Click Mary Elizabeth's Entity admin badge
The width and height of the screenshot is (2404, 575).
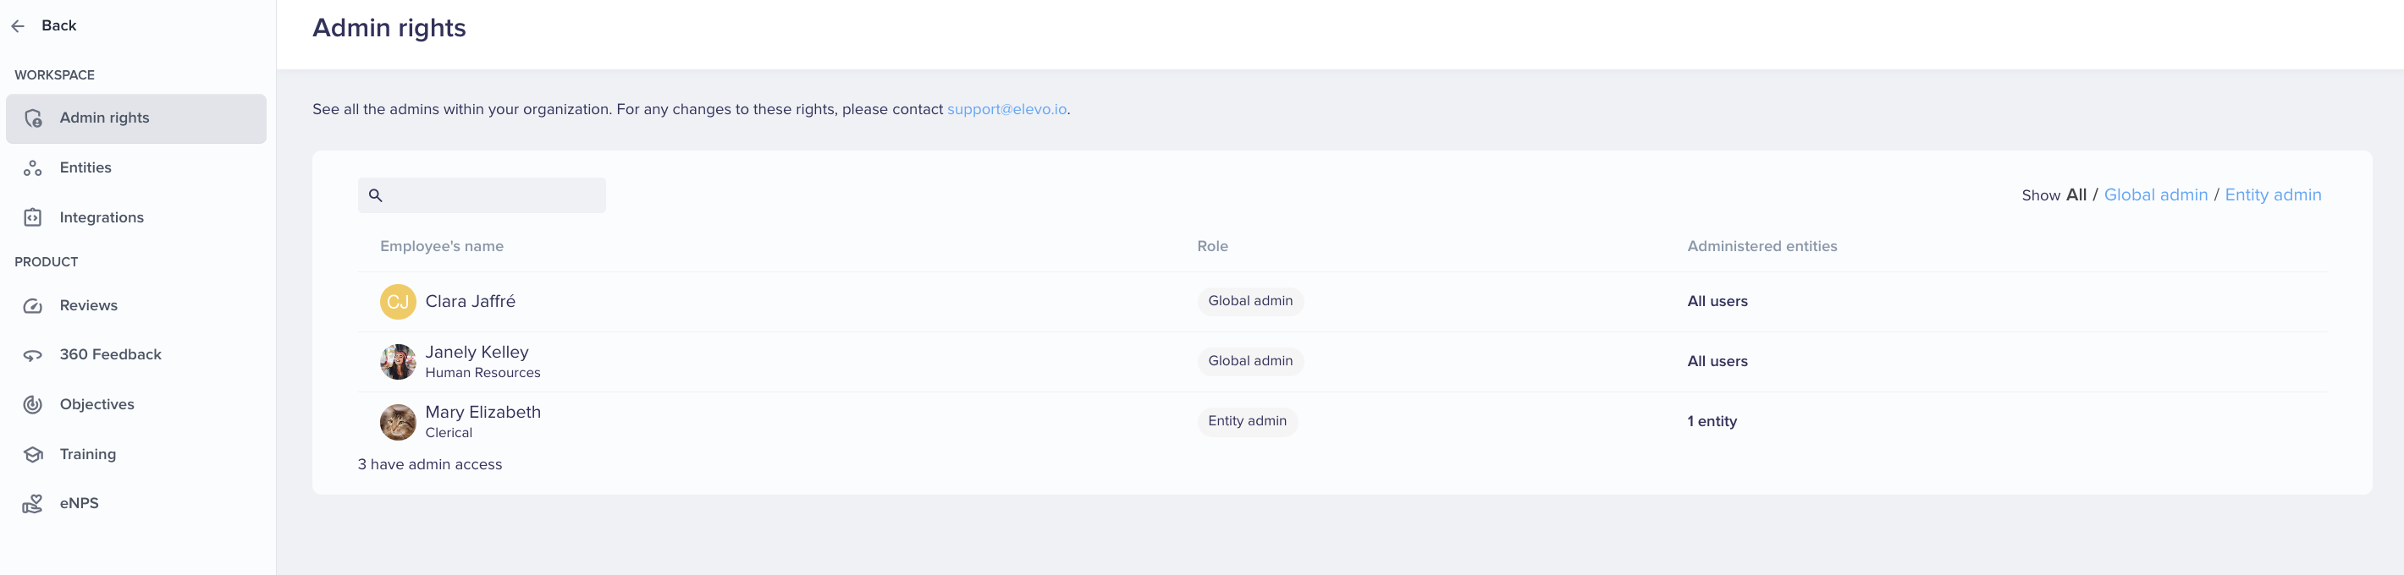pos(1247,421)
